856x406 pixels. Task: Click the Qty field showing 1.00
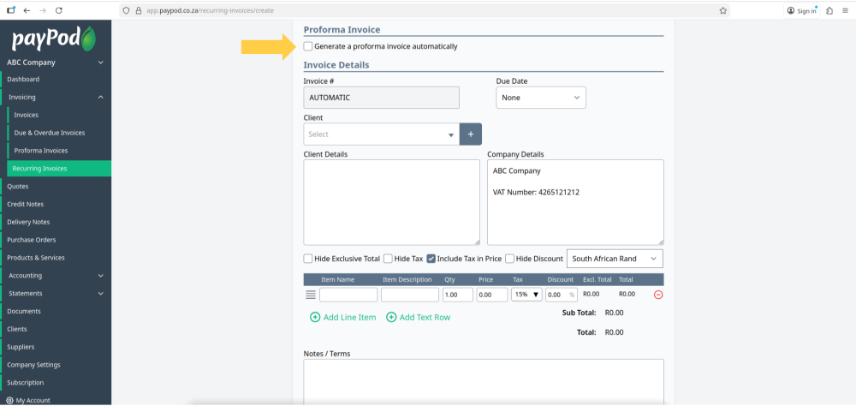tap(457, 295)
